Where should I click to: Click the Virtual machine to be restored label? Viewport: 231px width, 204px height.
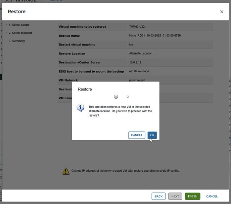[x=82, y=27]
